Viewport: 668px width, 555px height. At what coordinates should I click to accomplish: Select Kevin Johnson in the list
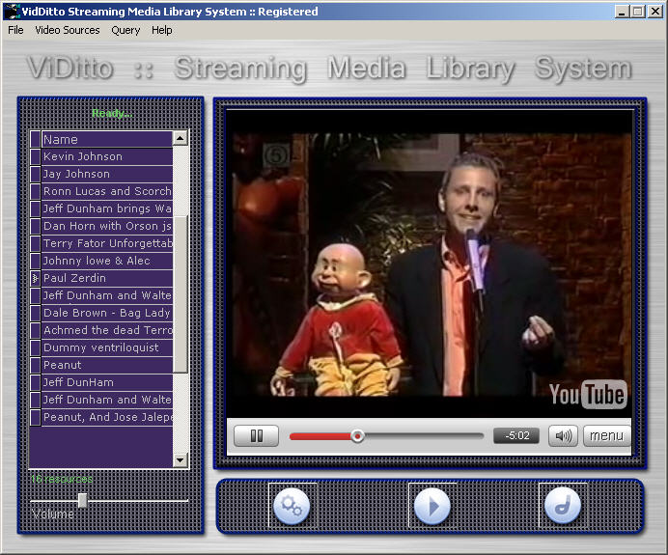point(107,156)
